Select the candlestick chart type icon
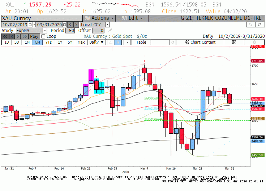Viewport: 266px width, 191px height. 118,42
